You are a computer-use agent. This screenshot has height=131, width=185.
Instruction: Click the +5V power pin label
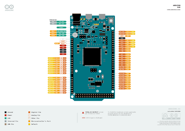click(63, 48)
